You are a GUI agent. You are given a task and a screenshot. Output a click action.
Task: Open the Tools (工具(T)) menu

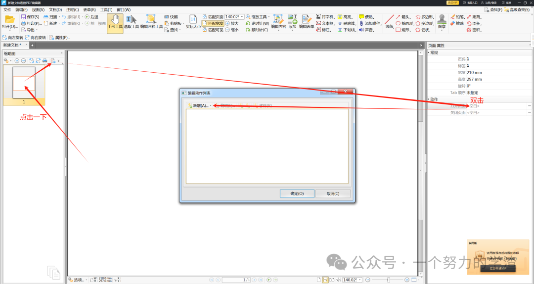click(x=106, y=10)
